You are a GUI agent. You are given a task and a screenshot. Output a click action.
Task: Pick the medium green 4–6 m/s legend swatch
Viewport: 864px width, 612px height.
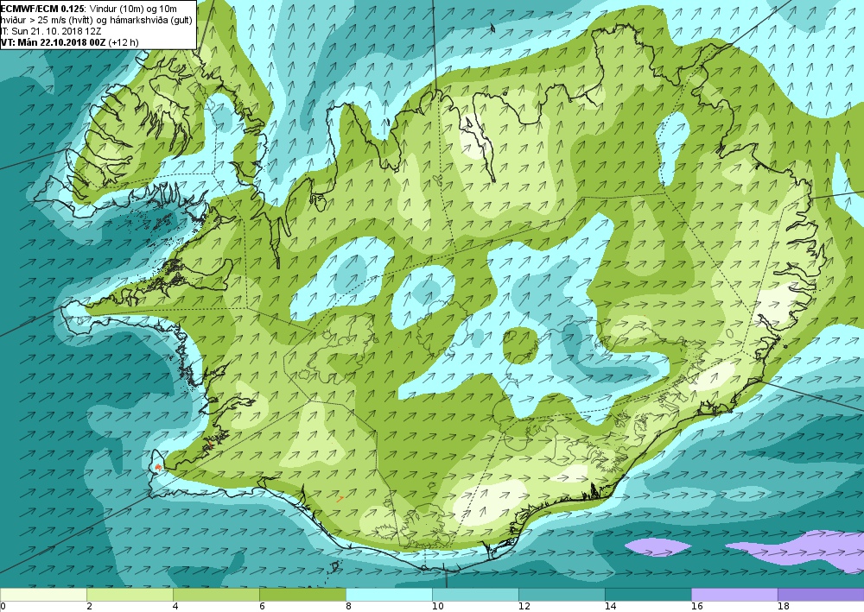tap(216, 595)
